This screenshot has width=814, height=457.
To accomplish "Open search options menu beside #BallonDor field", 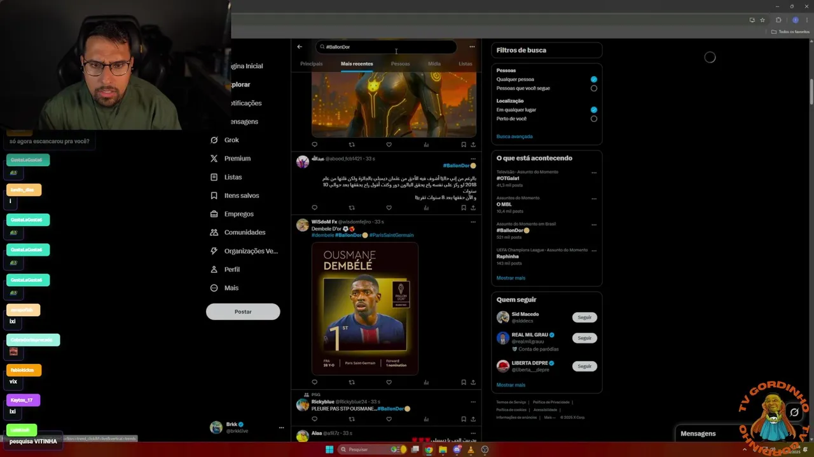I will coord(472,46).
